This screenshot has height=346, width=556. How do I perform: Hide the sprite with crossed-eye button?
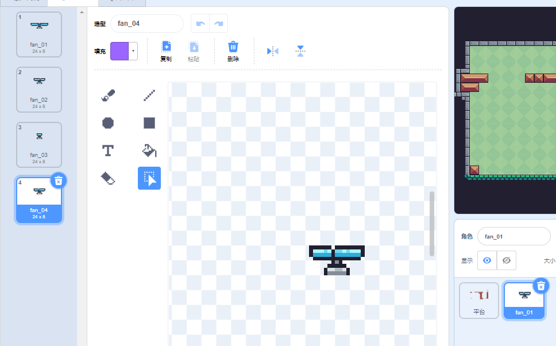507,260
